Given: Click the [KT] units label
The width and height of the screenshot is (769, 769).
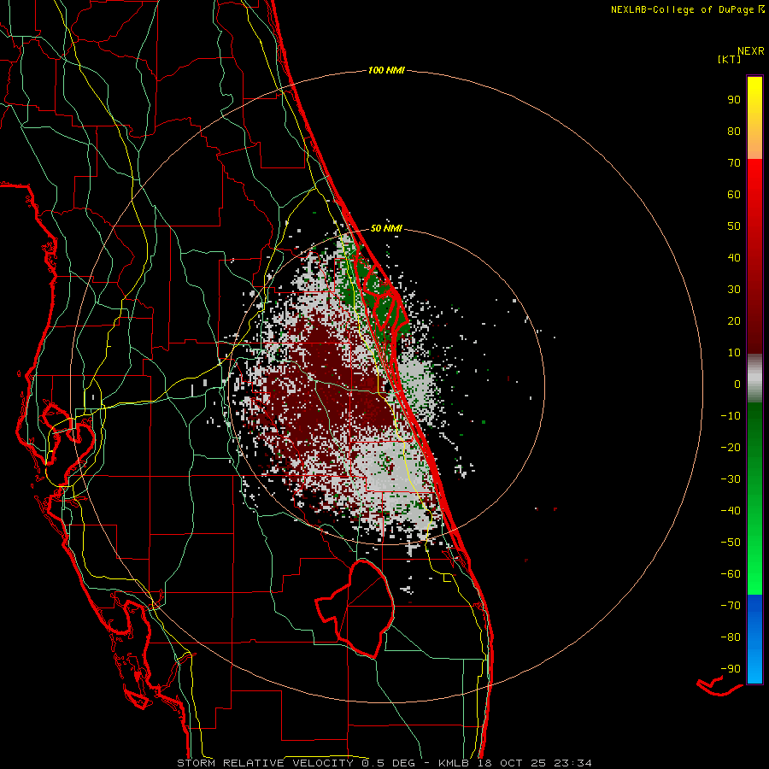Looking at the screenshot, I should (729, 59).
